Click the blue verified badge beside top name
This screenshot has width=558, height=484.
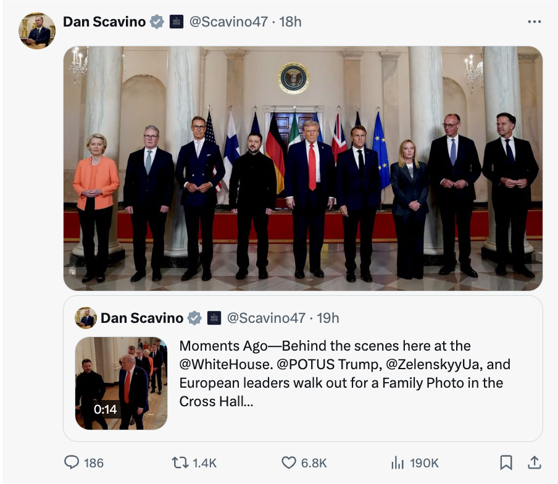pyautogui.click(x=157, y=22)
